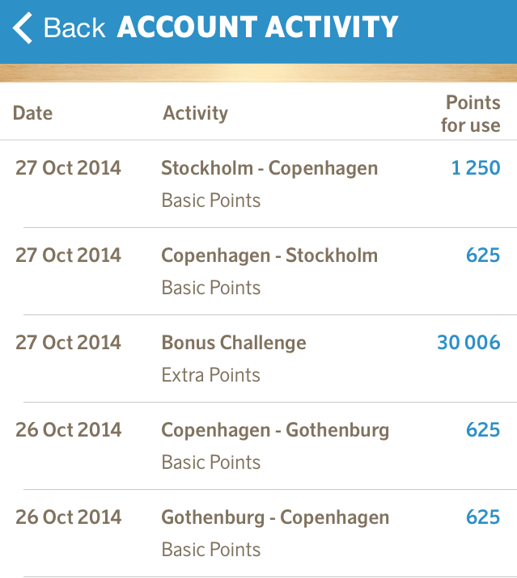Open the Gothenburg - Copenhagen activity entry

click(x=275, y=517)
